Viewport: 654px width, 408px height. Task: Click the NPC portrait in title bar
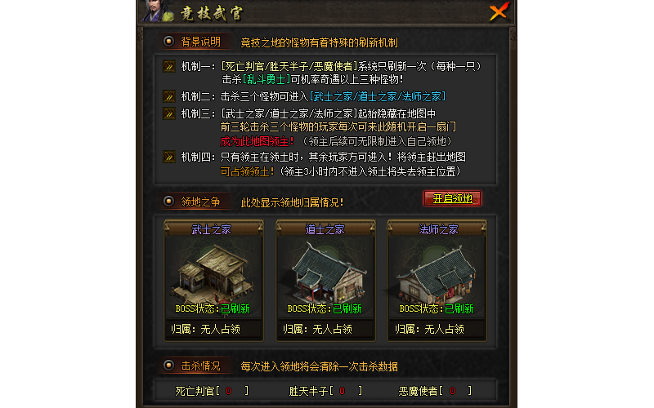coord(157,11)
